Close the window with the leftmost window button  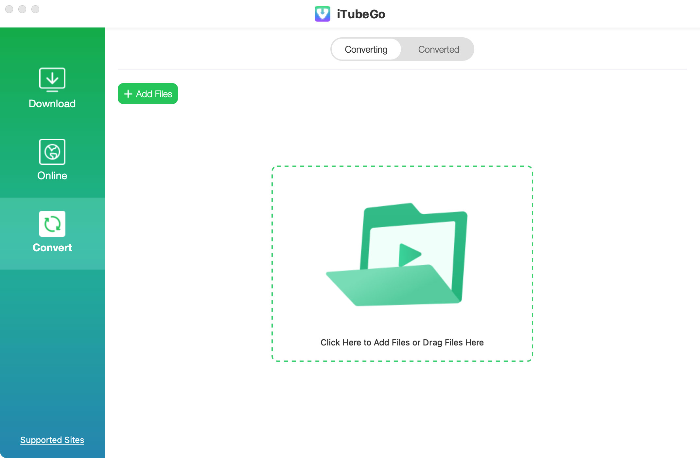tap(9, 9)
